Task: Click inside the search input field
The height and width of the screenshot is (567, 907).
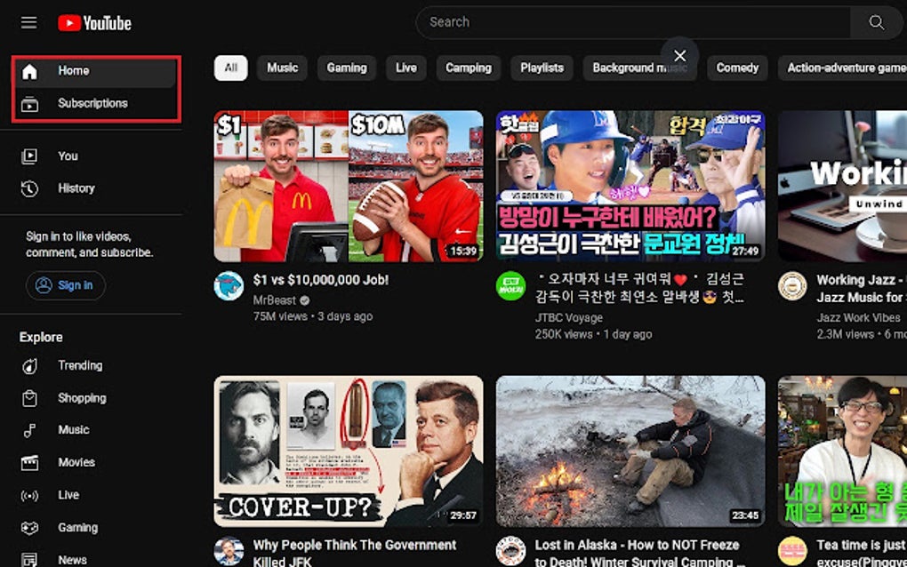Action: point(622,21)
